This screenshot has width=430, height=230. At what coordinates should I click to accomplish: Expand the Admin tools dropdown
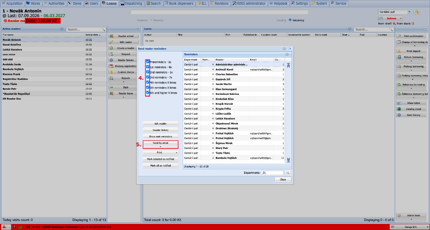(412, 217)
